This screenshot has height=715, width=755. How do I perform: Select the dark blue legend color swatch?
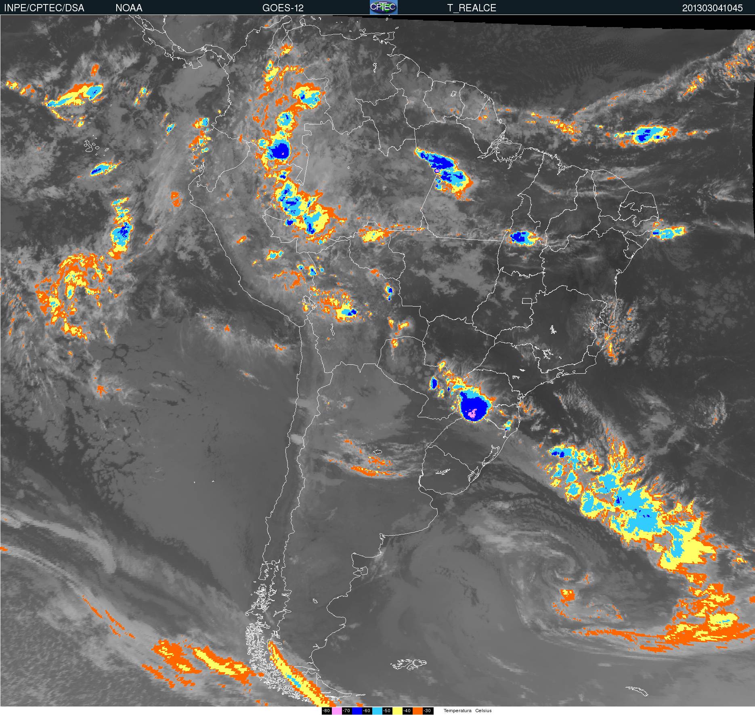[x=357, y=711]
